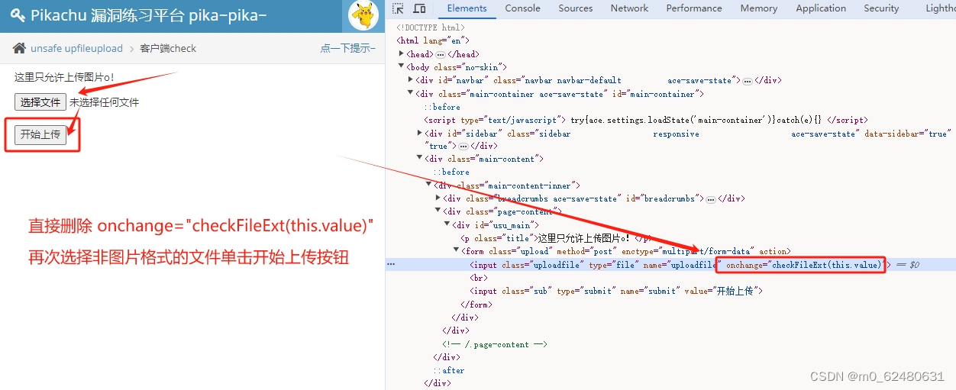The image size is (956, 390).
Task: Click the Pikachu 漏洞练习平台 title
Action: click(x=148, y=15)
